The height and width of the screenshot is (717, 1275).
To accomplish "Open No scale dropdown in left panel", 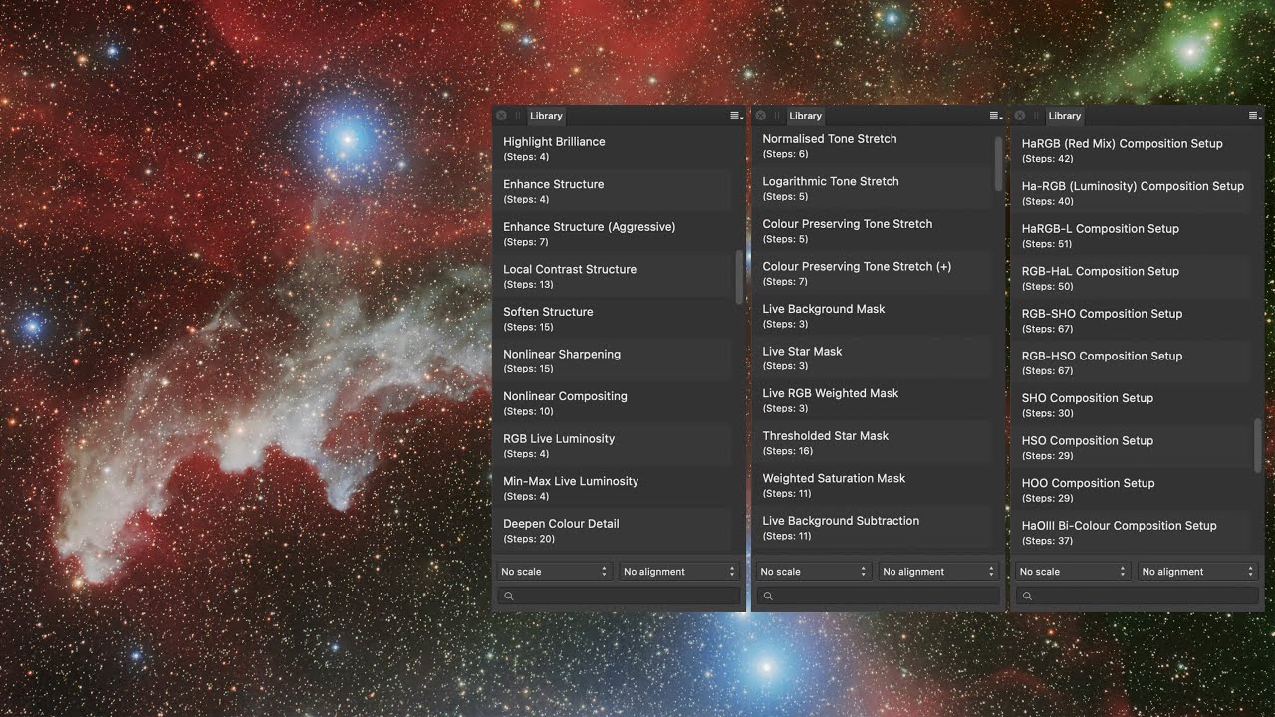I will (x=554, y=572).
